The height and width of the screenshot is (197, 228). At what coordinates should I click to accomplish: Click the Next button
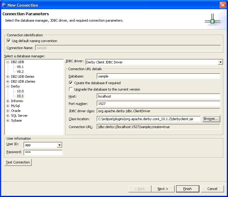tap(163, 189)
